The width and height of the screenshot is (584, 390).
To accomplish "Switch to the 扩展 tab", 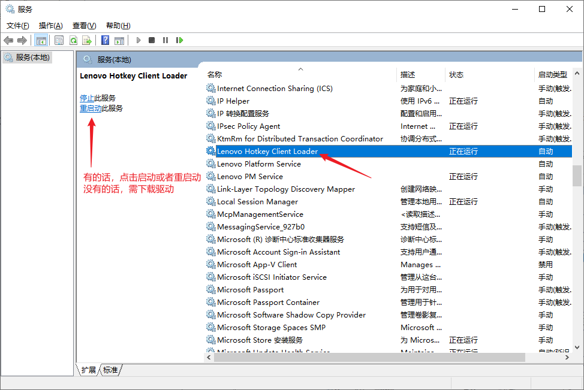I will [x=89, y=370].
